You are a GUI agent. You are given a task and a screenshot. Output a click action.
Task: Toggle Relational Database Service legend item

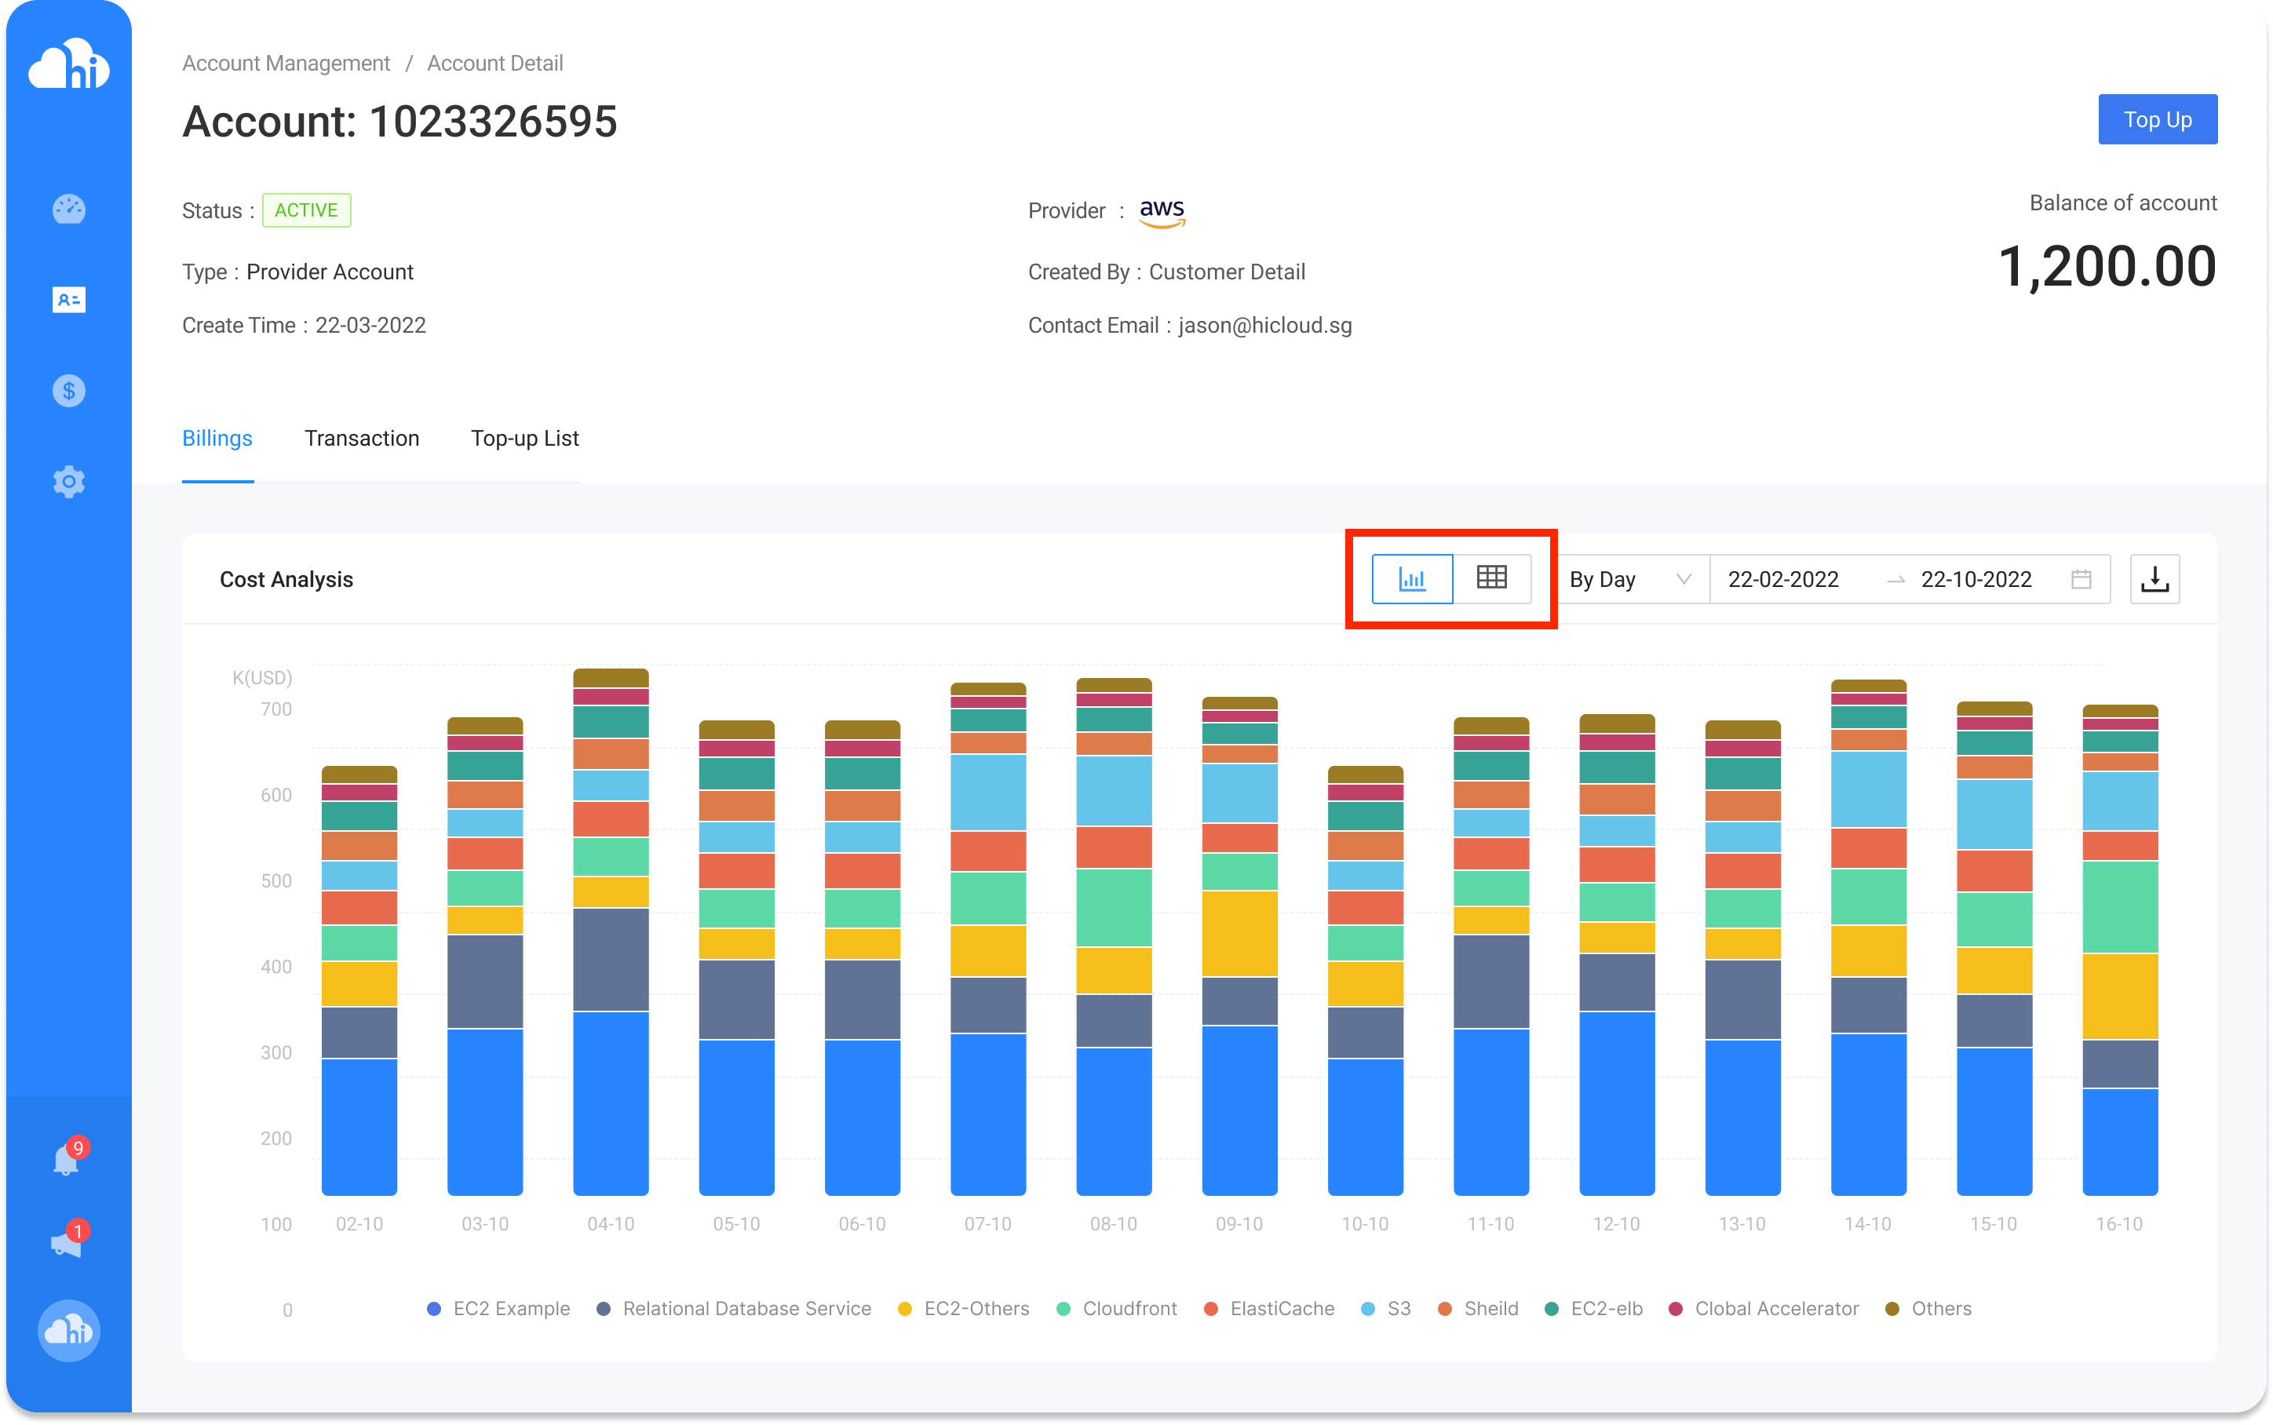pyautogui.click(x=734, y=1308)
